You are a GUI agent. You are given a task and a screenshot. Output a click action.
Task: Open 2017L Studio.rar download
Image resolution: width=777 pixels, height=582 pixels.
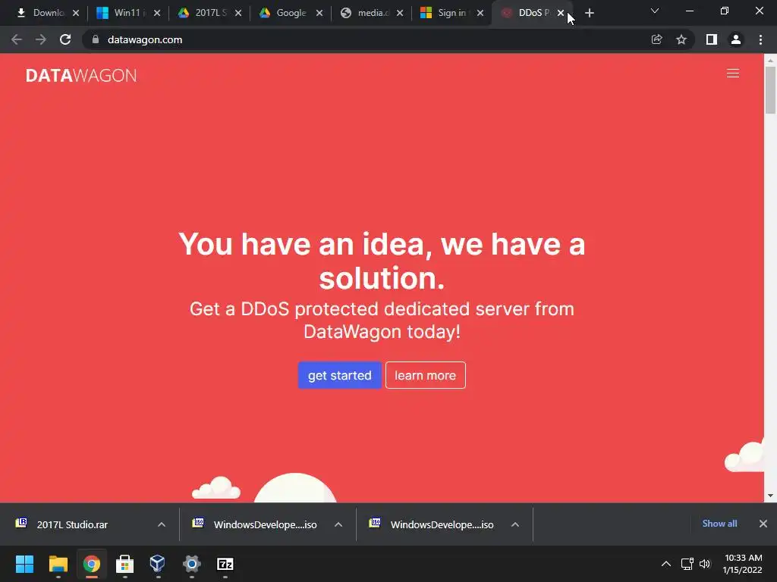click(x=72, y=524)
